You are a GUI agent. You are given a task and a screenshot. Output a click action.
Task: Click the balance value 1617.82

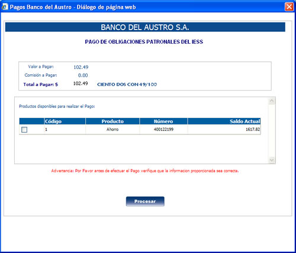(x=253, y=129)
